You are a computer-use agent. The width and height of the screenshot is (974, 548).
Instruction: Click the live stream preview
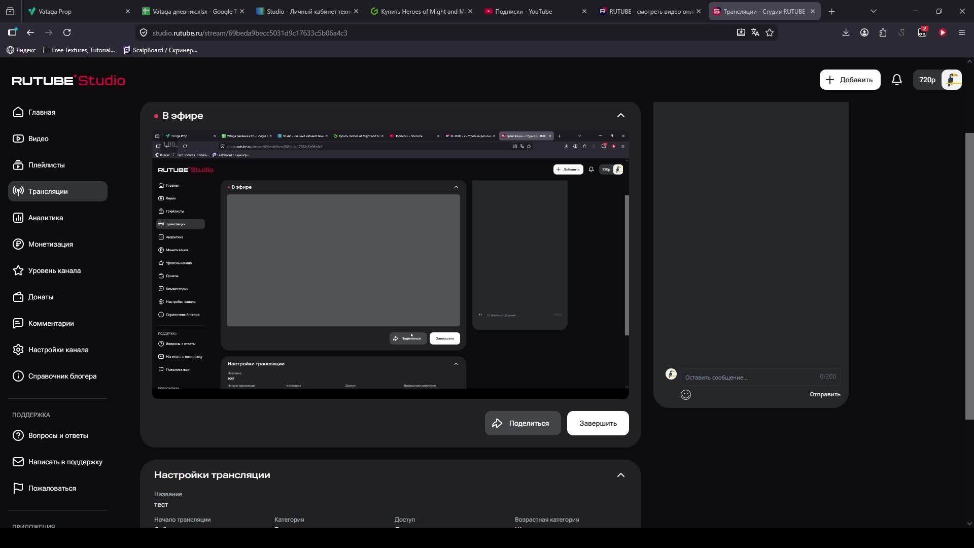(x=391, y=264)
